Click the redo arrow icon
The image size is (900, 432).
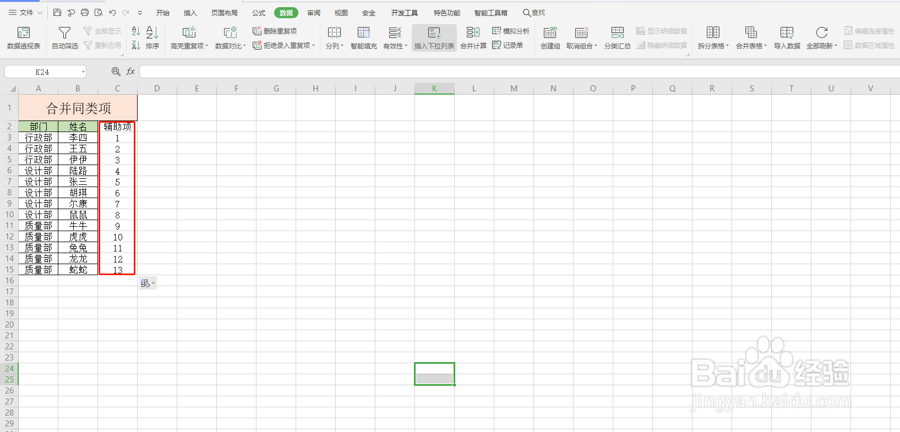(x=126, y=13)
